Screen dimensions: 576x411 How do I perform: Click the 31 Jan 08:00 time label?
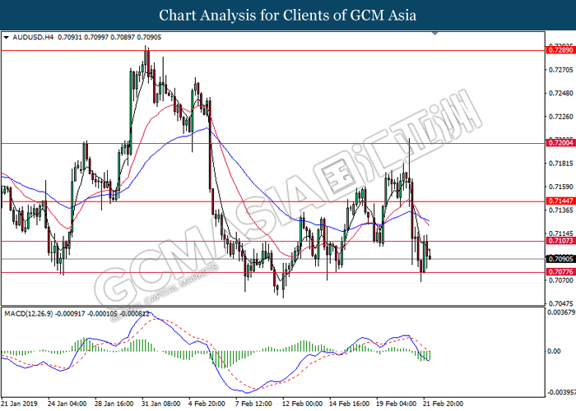click(161, 404)
